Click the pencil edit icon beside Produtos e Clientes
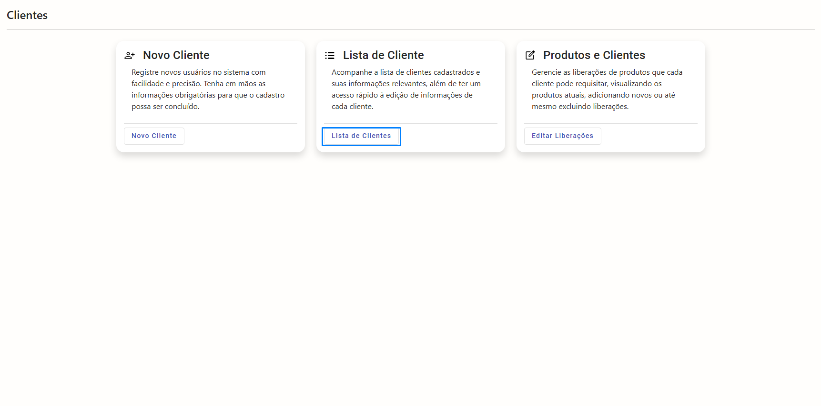Screen dimensions: 821x406 point(530,55)
